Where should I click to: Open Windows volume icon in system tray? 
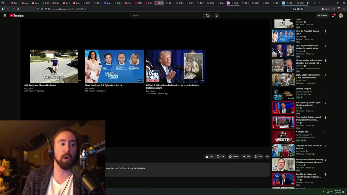(331, 192)
